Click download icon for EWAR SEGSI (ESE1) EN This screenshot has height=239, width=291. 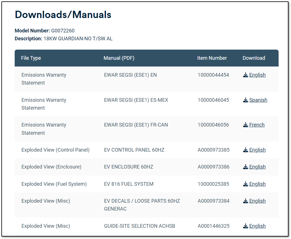[246, 75]
